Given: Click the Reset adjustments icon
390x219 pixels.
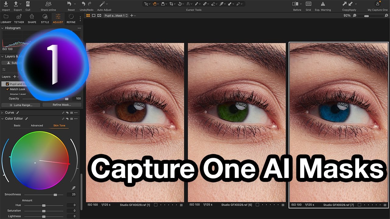Looking at the screenshot, I should [69, 4].
